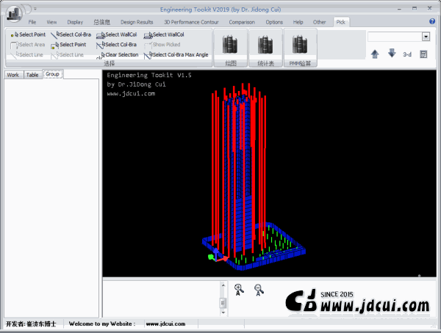Switch to Design Results tab
441x333 pixels.
137,22
